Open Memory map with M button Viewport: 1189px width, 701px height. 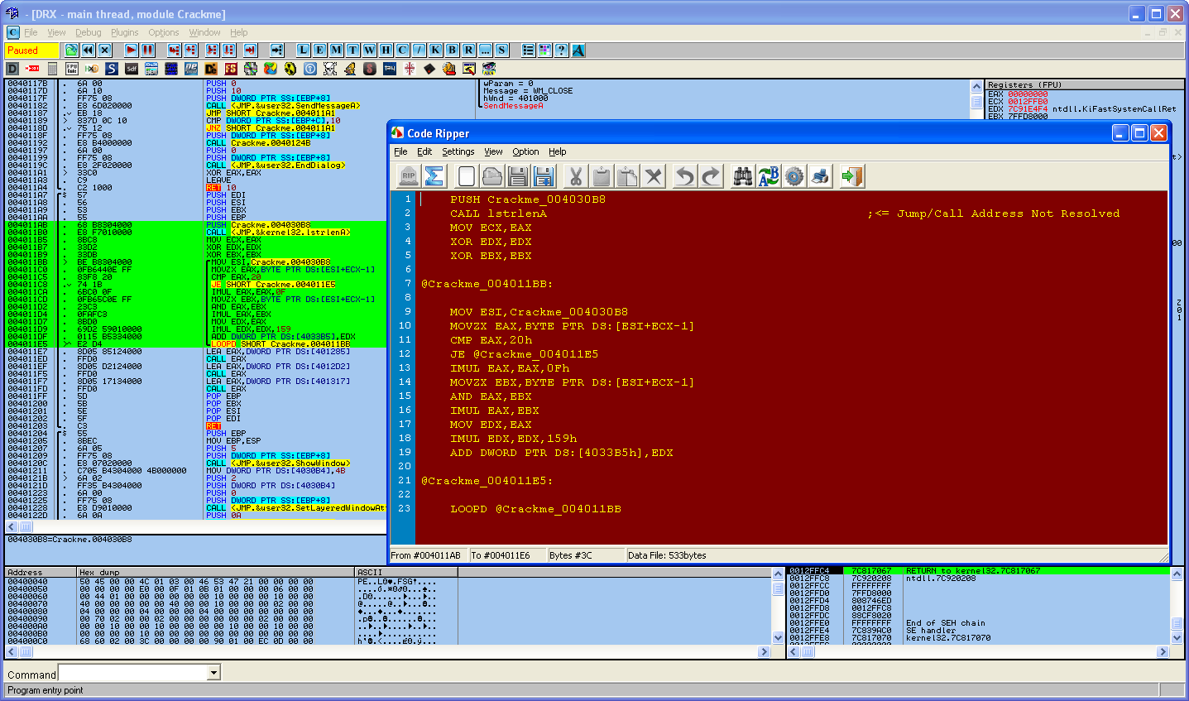[x=336, y=50]
